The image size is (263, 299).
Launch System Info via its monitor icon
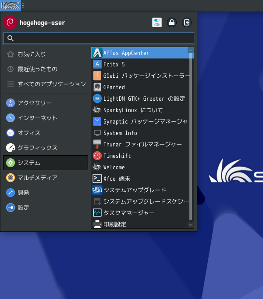point(97,133)
